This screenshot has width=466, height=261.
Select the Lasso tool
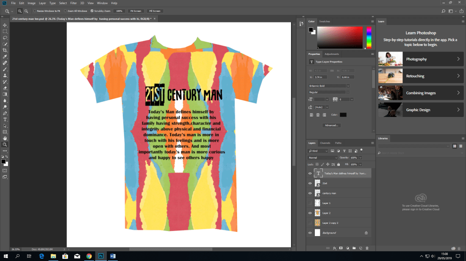(x=5, y=37)
